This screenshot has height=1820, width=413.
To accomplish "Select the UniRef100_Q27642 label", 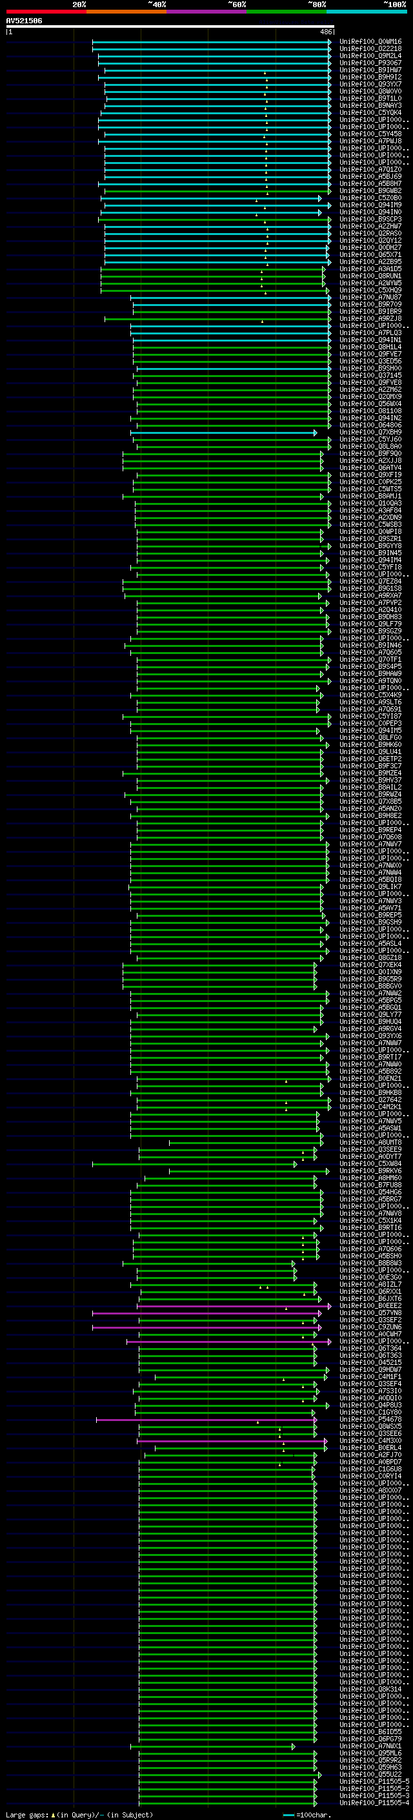I will click(x=370, y=1100).
